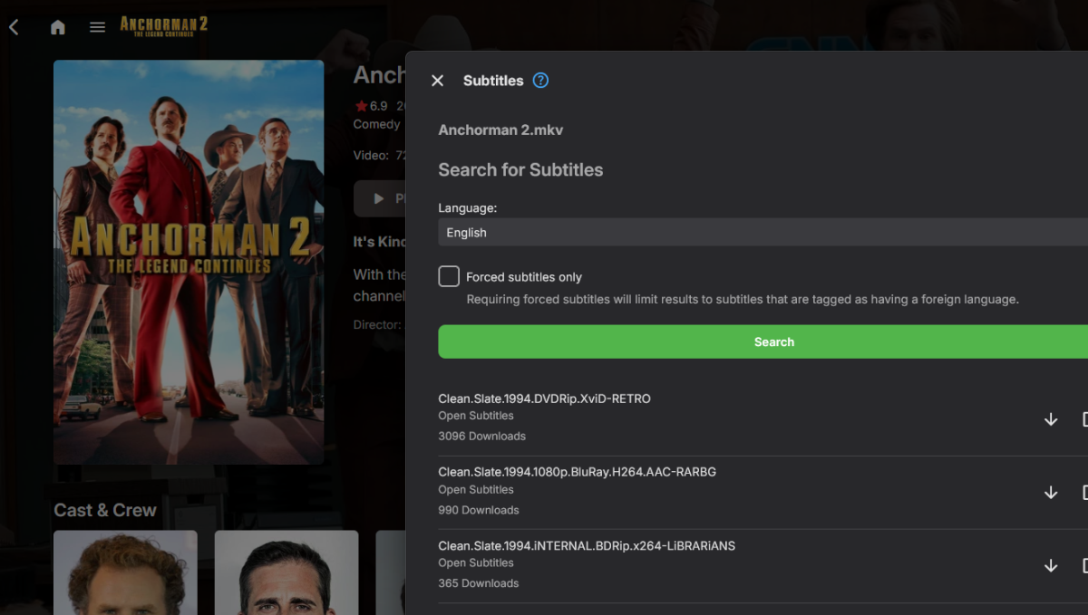Select the Clean.Slate.1994.1080p.BluRay.H264.AAC-RARBG result title
1088x615 pixels.
click(x=577, y=472)
